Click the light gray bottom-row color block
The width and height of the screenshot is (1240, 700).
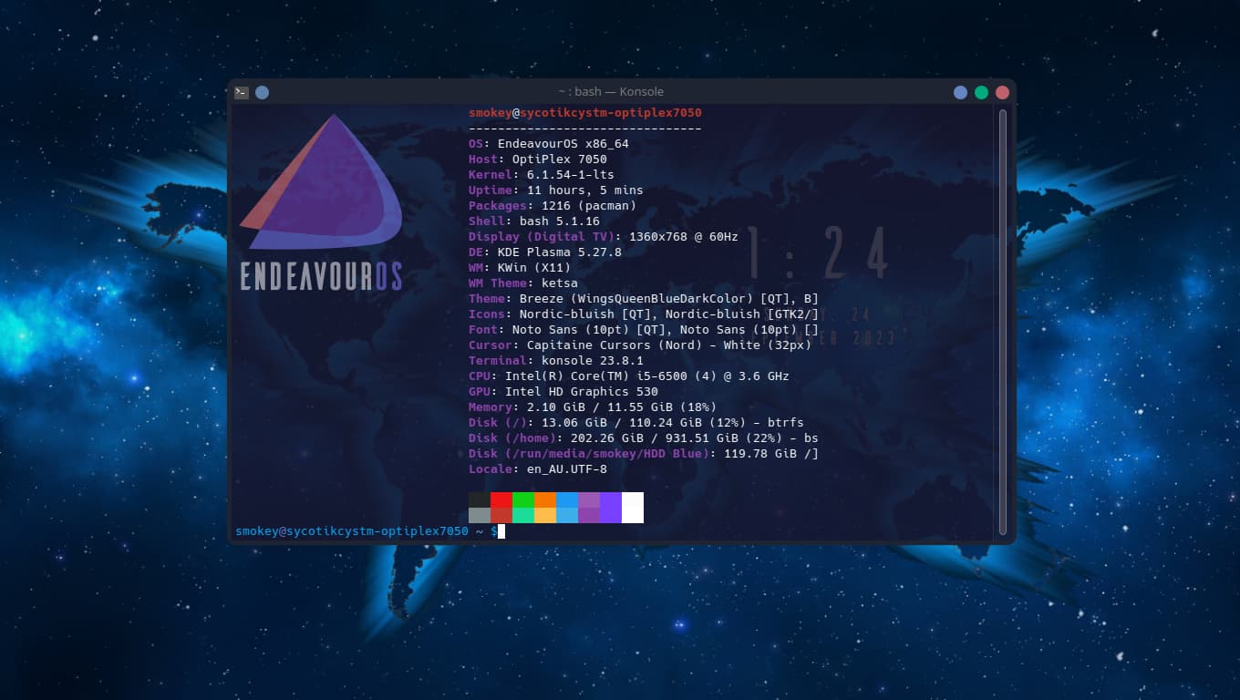pyautogui.click(x=480, y=516)
